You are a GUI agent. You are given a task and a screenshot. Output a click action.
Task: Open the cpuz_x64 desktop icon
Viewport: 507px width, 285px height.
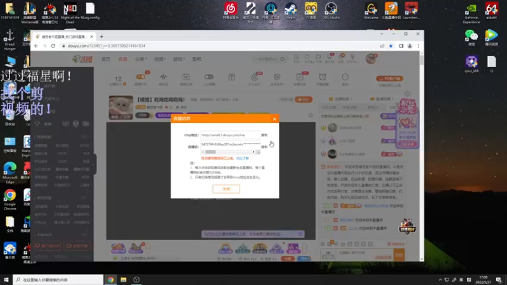coord(472,64)
